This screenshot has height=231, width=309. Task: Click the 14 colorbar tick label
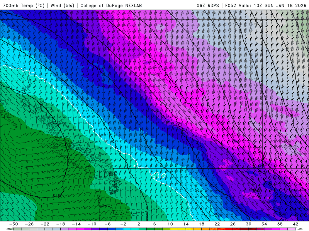[x=186, y=224]
